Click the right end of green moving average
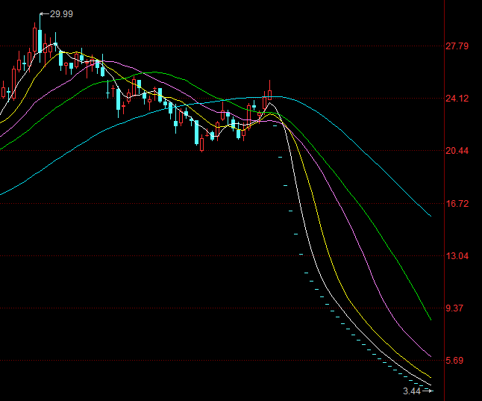482x401 pixels. [x=431, y=319]
